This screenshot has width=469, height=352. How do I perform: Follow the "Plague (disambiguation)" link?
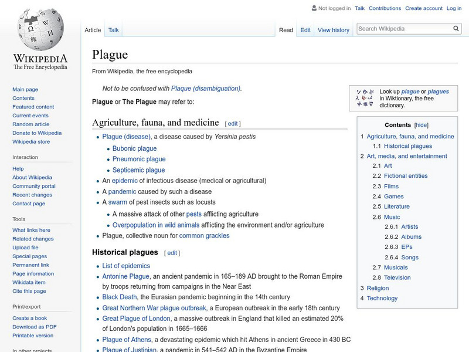(x=205, y=89)
